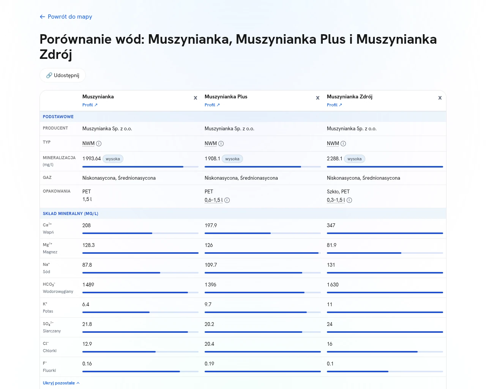Remove Muszynianka column with its x
Screen dimensions: 486x389
coord(196,98)
